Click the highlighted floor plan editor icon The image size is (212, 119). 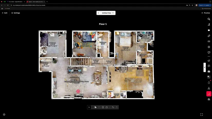tap(209, 94)
